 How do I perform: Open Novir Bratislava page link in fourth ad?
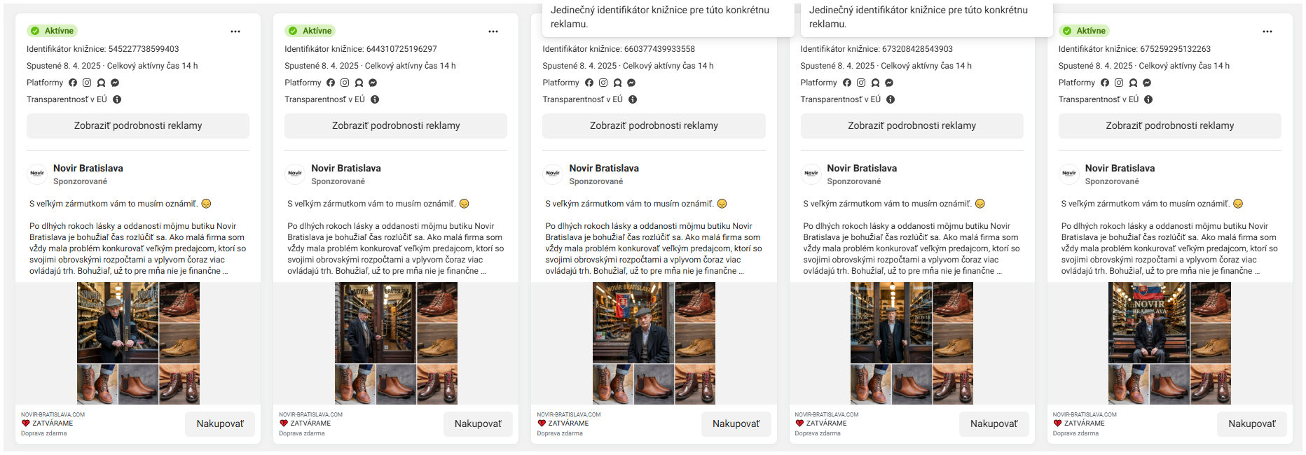tap(862, 168)
